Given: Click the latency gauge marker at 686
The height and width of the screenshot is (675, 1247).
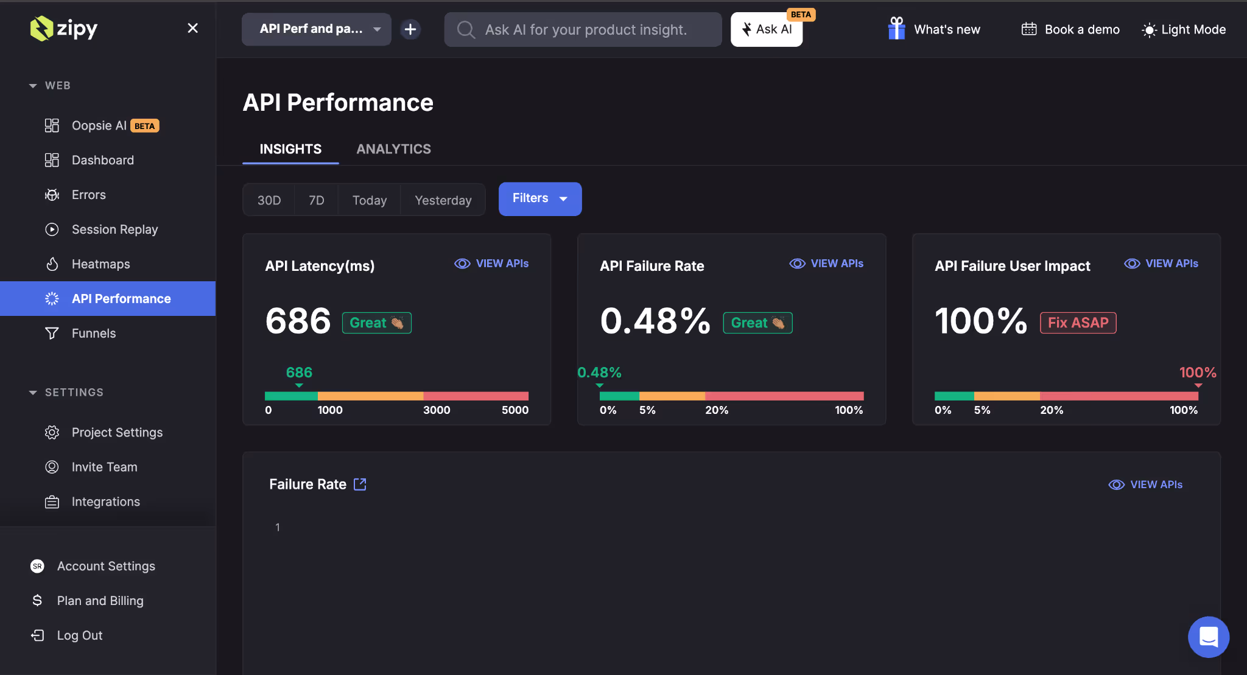Looking at the screenshot, I should [x=298, y=385].
